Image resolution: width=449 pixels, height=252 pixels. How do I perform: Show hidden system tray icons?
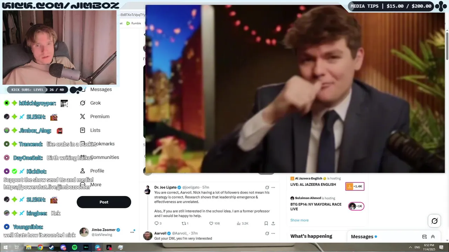[x=410, y=247]
